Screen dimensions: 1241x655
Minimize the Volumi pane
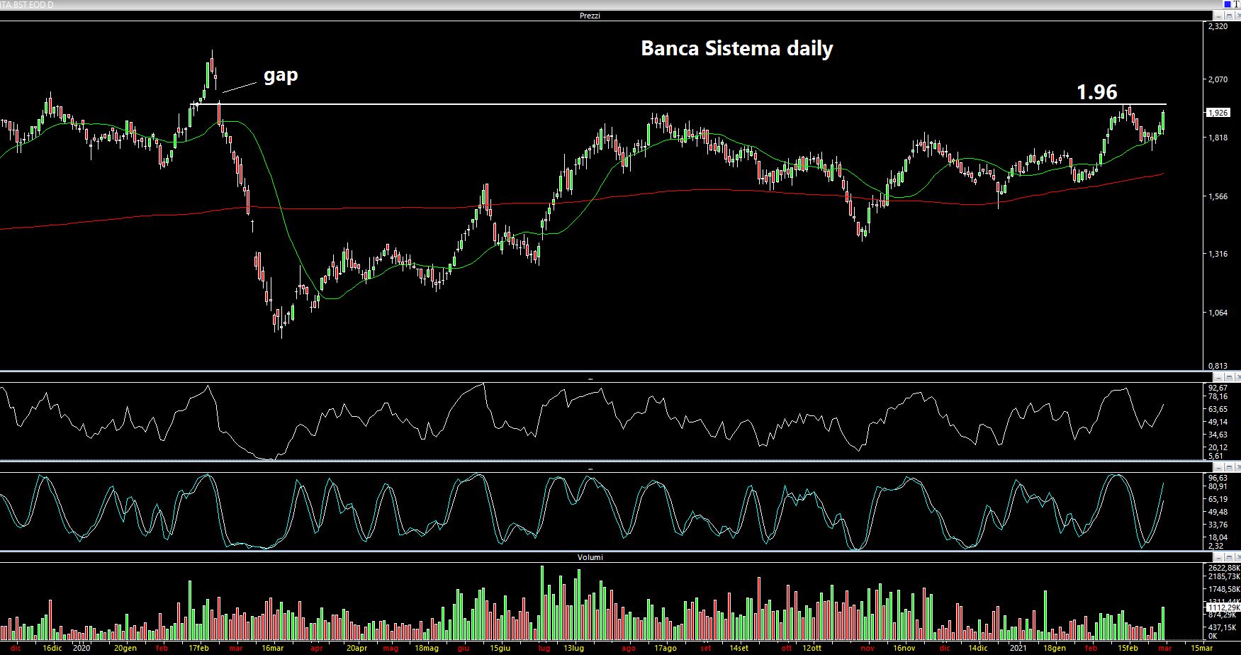pyautogui.click(x=1219, y=557)
